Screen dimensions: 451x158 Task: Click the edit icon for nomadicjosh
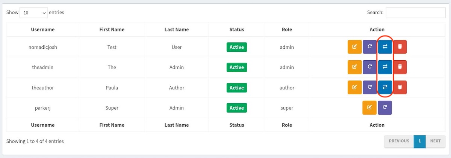354,47
